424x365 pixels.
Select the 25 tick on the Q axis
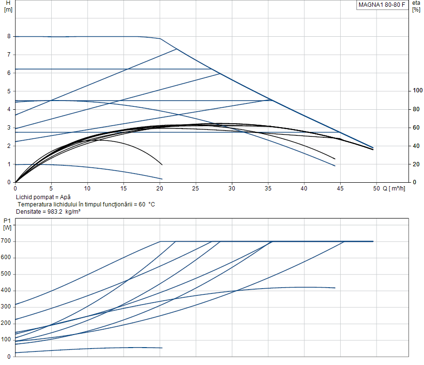point(196,188)
